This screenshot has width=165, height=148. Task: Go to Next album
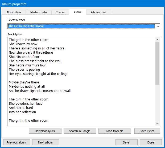click(46, 142)
